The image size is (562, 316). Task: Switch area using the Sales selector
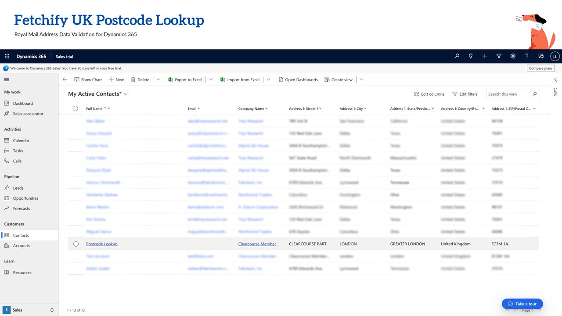[29, 310]
